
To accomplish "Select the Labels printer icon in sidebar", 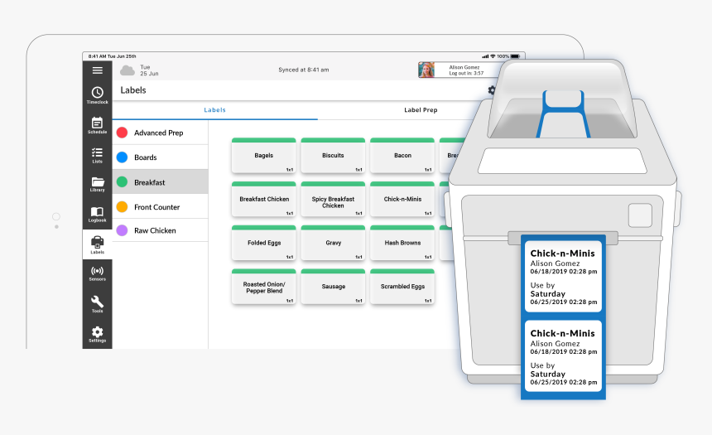I will (x=97, y=244).
